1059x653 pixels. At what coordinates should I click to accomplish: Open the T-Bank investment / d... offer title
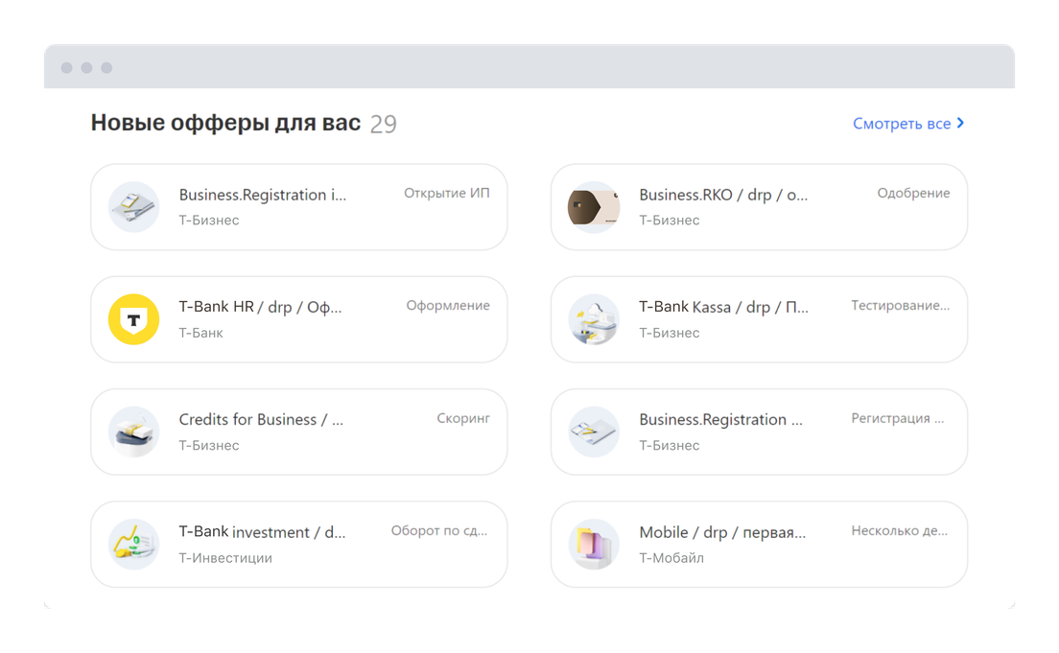click(262, 532)
